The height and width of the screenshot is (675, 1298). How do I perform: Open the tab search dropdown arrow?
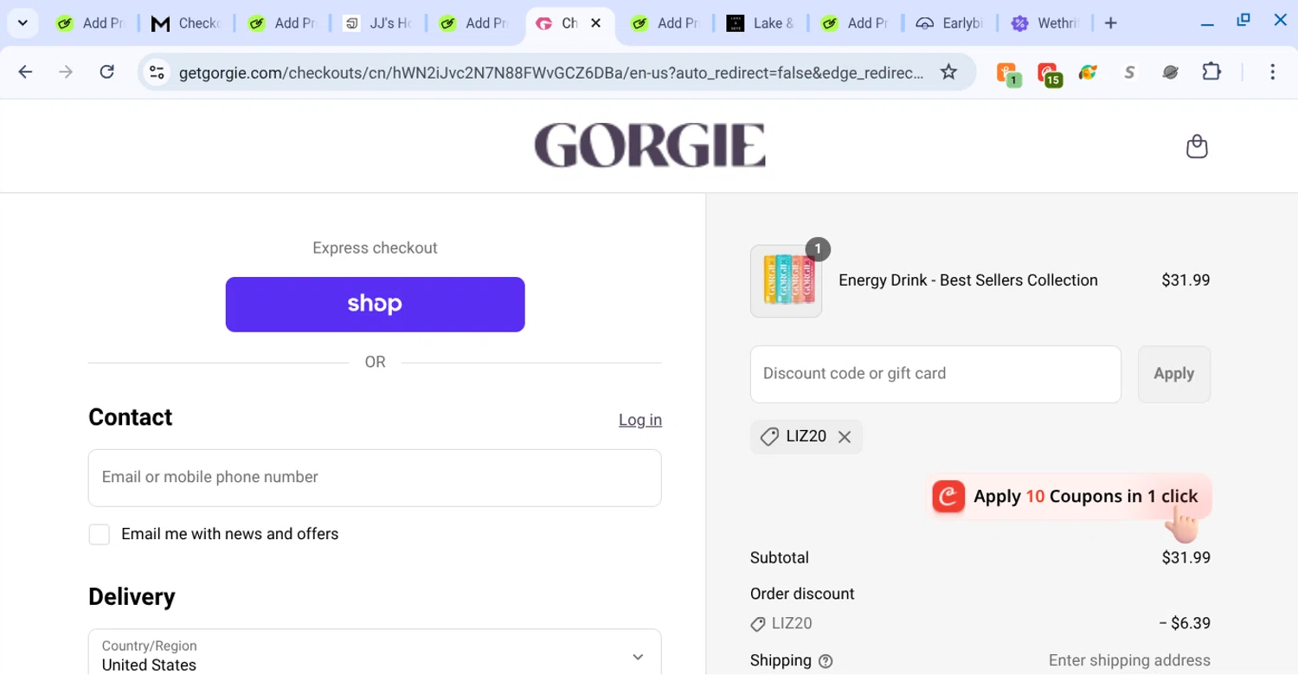point(23,23)
